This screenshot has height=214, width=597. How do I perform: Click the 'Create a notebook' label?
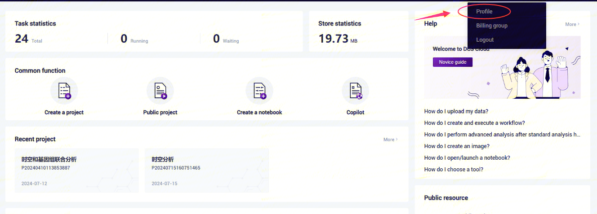tap(259, 113)
